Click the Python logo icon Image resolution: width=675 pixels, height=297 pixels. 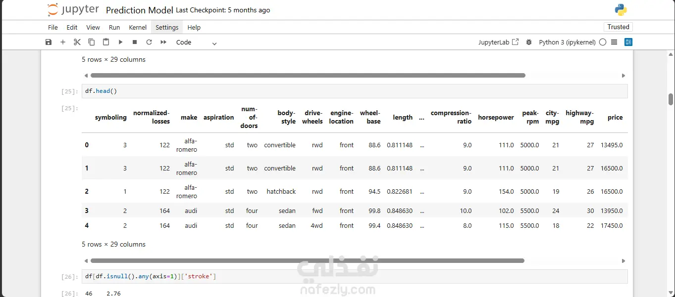(x=621, y=9)
